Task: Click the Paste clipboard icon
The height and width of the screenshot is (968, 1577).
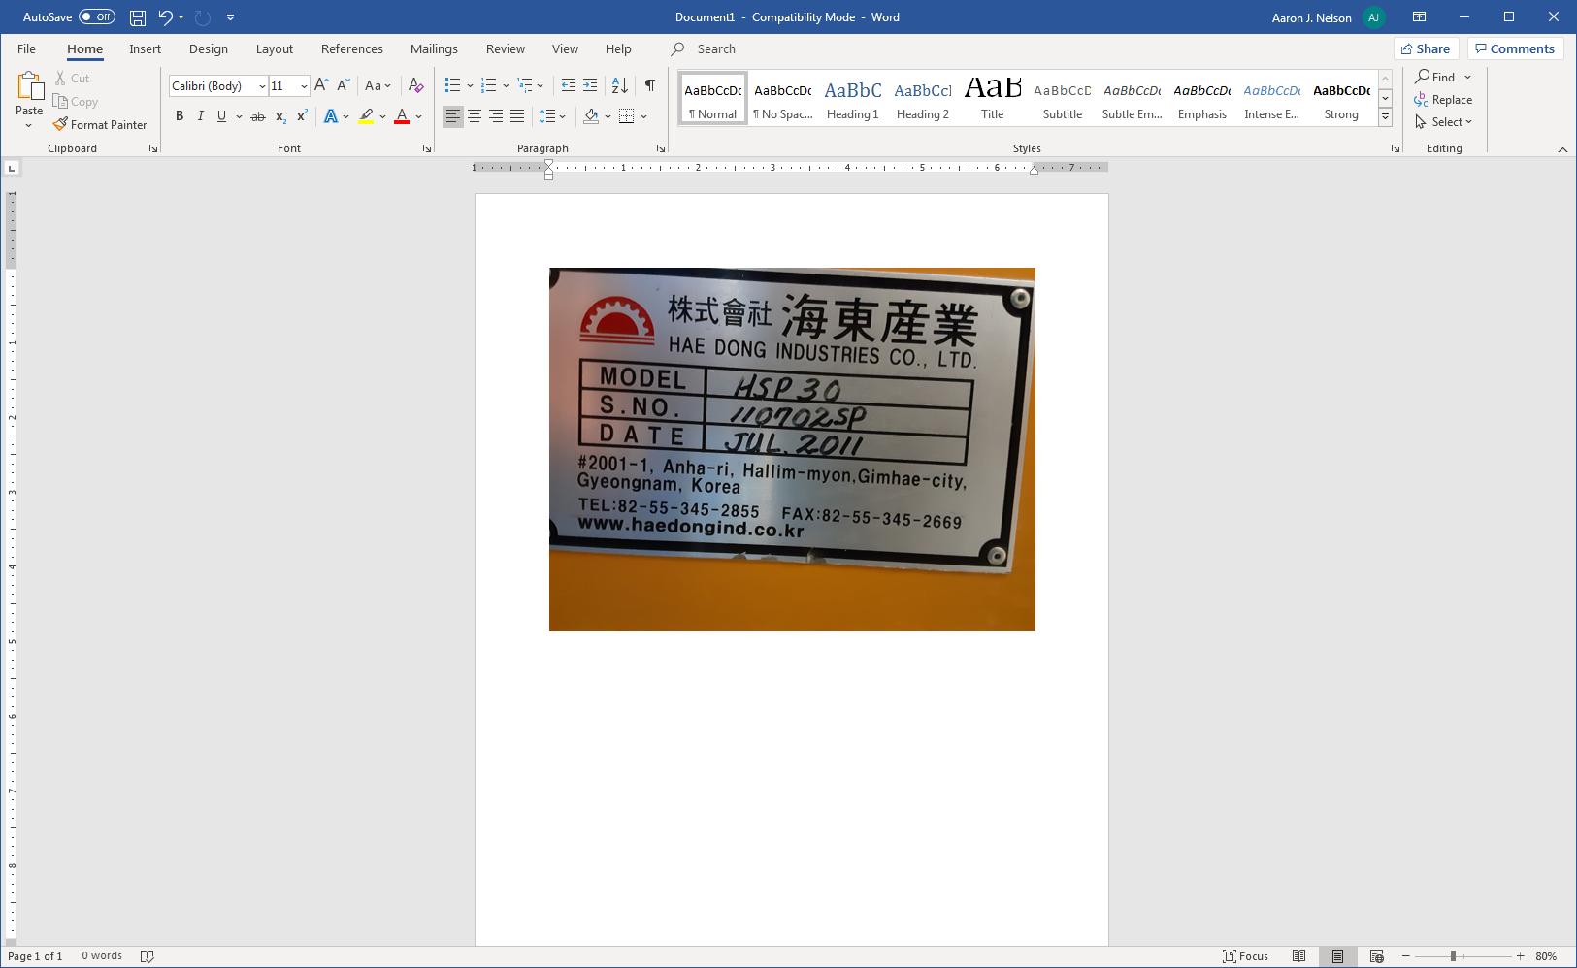Action: point(29,87)
